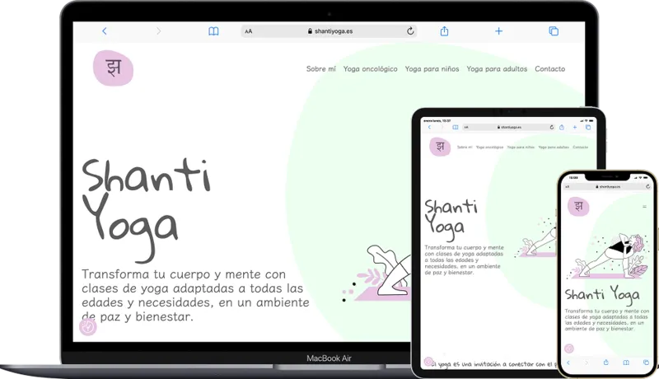Open Yoga para adultos link on iPad site
This screenshot has width=659, height=379.
[554, 147]
